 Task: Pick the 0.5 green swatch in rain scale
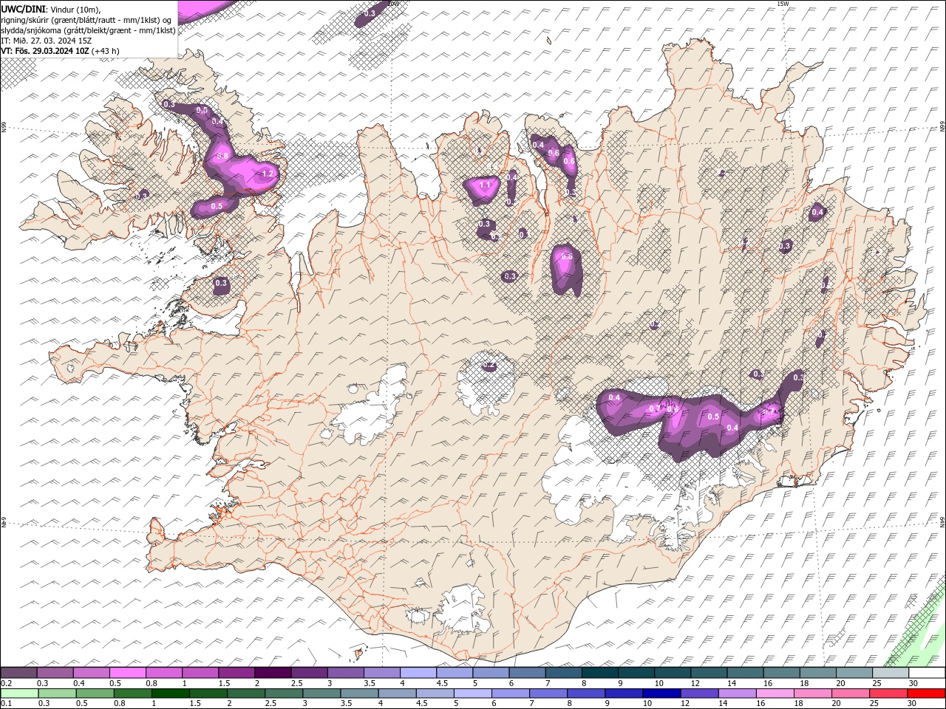(95, 693)
